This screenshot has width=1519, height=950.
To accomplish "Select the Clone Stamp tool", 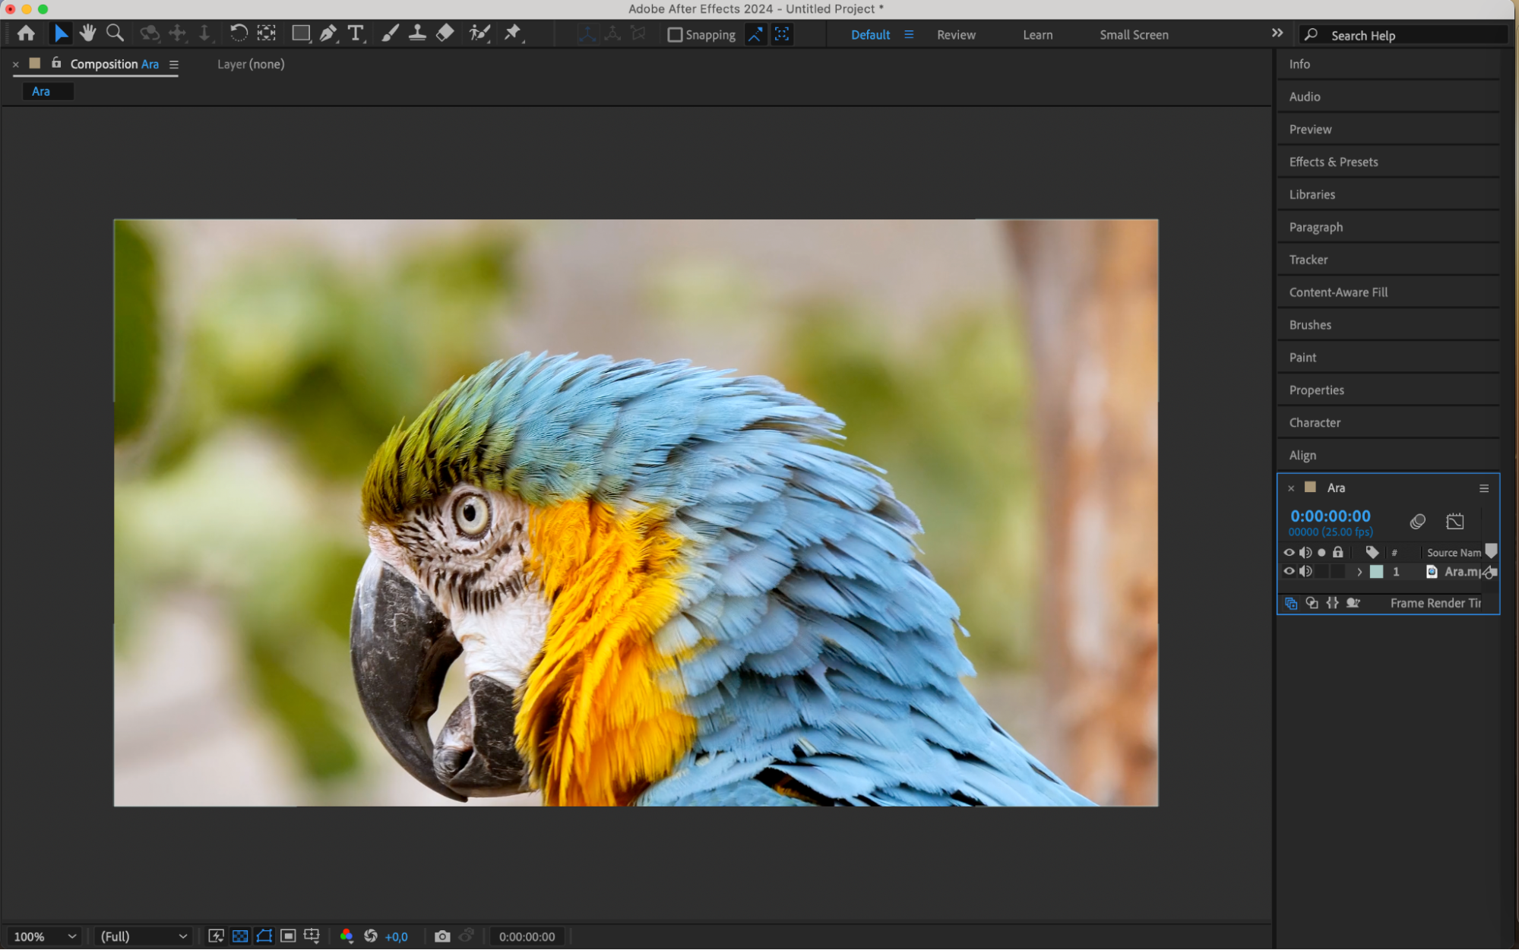I will (x=417, y=33).
